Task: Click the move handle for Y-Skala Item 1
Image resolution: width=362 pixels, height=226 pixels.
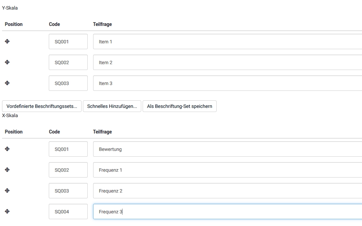Action: [7, 41]
